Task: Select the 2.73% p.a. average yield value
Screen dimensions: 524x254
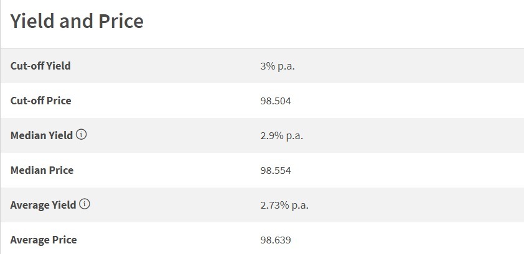Action: [x=284, y=206]
